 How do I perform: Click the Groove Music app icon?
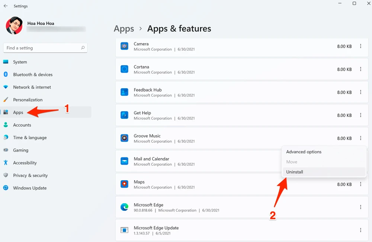(x=125, y=138)
